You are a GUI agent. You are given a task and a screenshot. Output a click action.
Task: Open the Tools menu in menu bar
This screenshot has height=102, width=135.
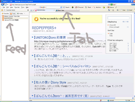point(23,7)
